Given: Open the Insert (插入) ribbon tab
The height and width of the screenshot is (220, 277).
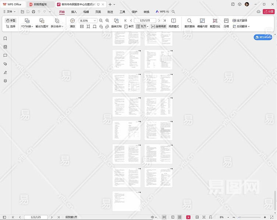Looking at the screenshot, I should [x=74, y=12].
